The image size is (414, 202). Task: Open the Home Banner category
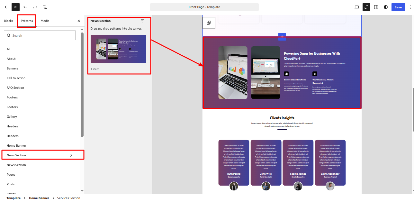tap(16, 145)
